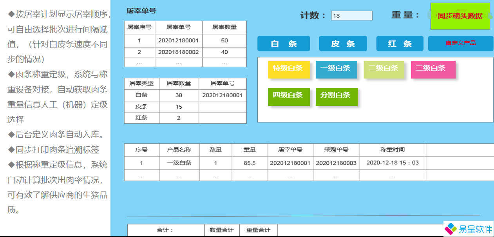494x237 pixels.
Task: Select slaughter order 202018180002 in the list
Action: (179, 51)
